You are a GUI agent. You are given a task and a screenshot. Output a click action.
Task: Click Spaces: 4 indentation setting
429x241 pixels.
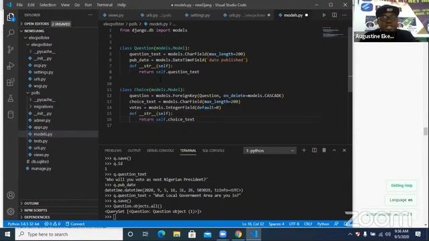276,224
